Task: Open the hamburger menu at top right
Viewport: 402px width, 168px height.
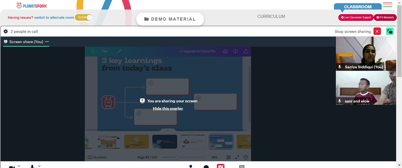Action: [x=388, y=5]
